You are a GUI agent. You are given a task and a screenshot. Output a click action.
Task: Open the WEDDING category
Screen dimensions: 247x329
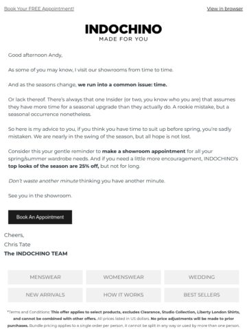click(202, 277)
